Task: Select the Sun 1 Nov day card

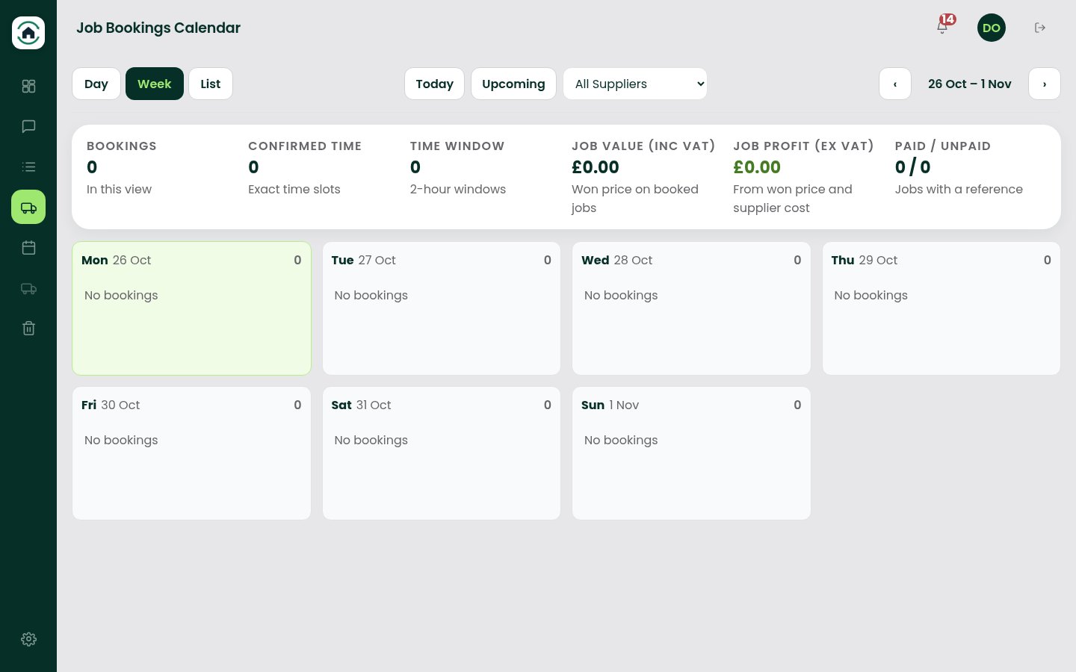Action: pyautogui.click(x=691, y=453)
